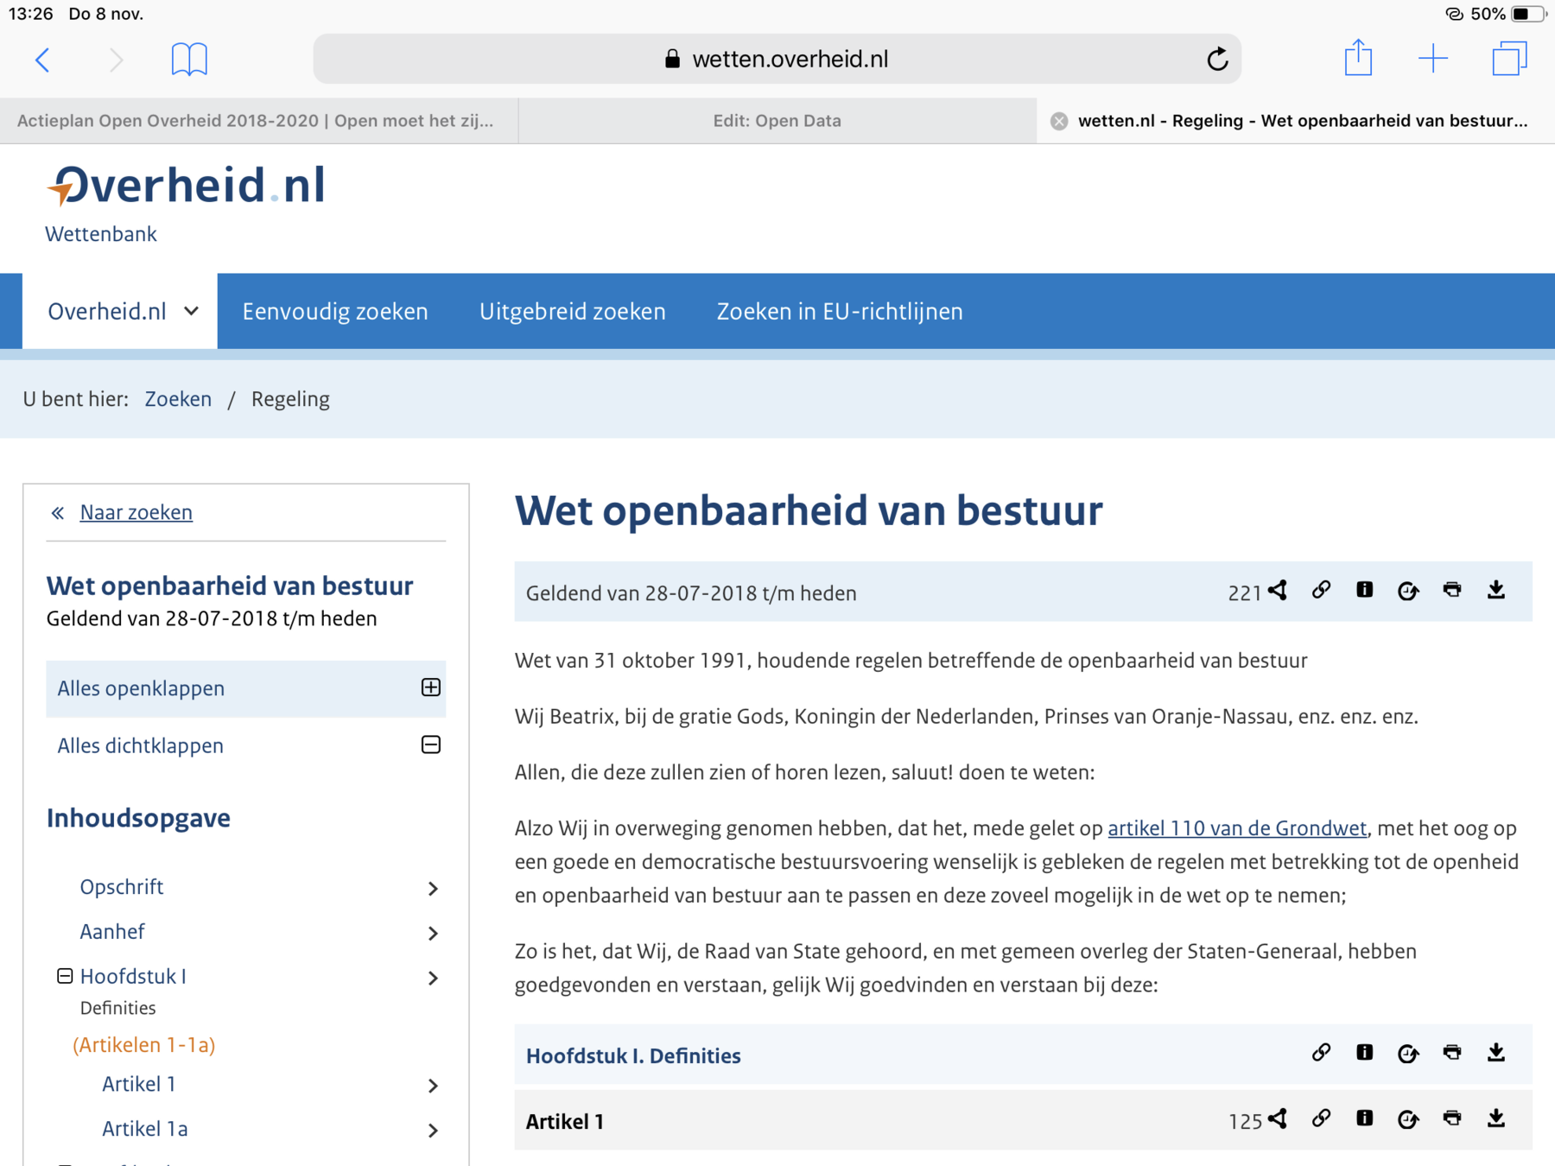Switch to Edit: Open Data tab
This screenshot has width=1555, height=1166.
(x=777, y=121)
